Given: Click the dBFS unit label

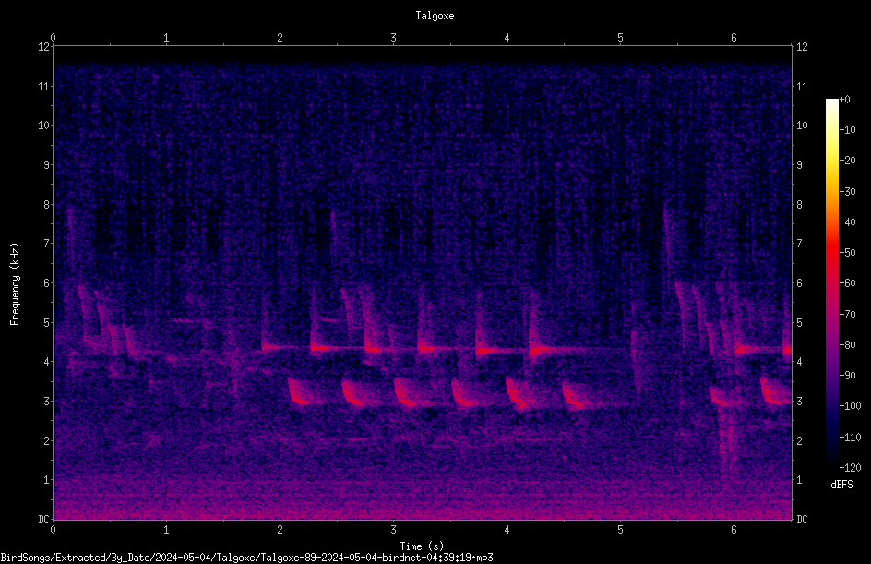Looking at the screenshot, I should tap(841, 485).
